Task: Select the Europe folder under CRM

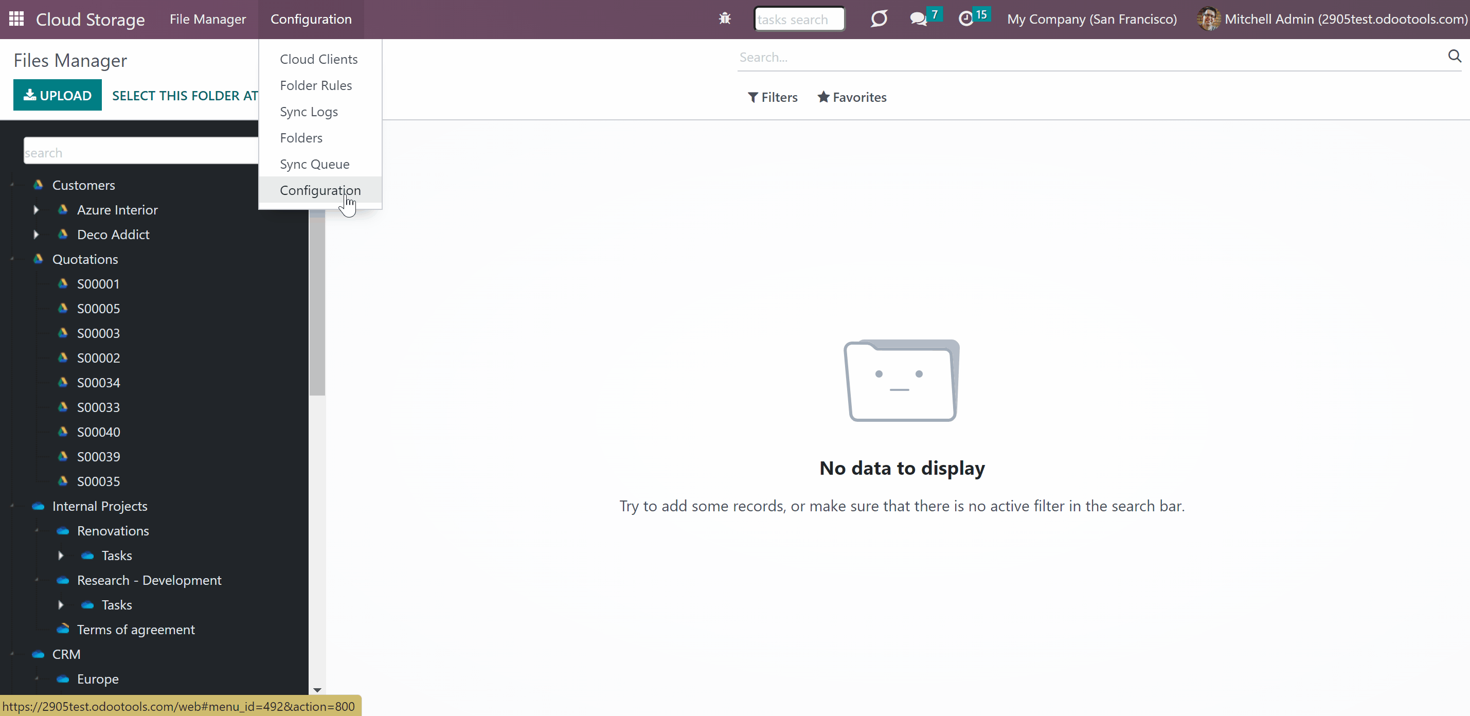Action: click(x=98, y=679)
